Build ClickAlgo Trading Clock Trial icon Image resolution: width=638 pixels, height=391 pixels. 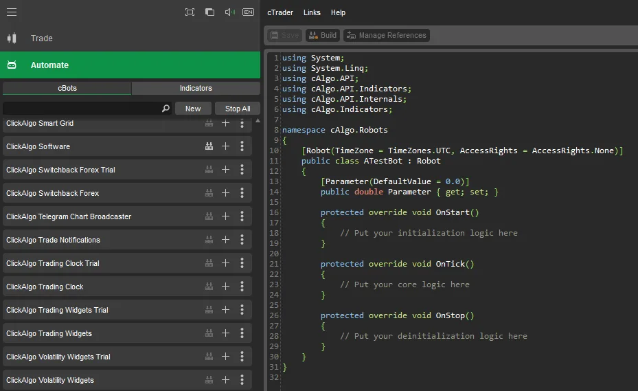point(209,263)
